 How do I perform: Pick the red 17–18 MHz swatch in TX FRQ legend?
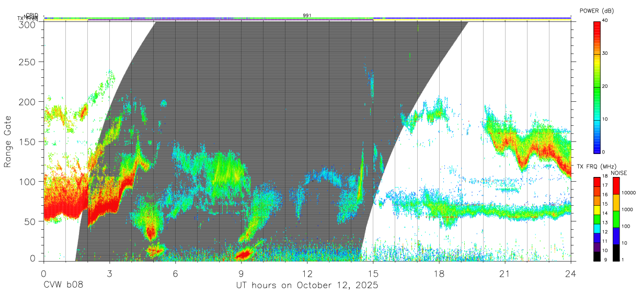pos(597,182)
